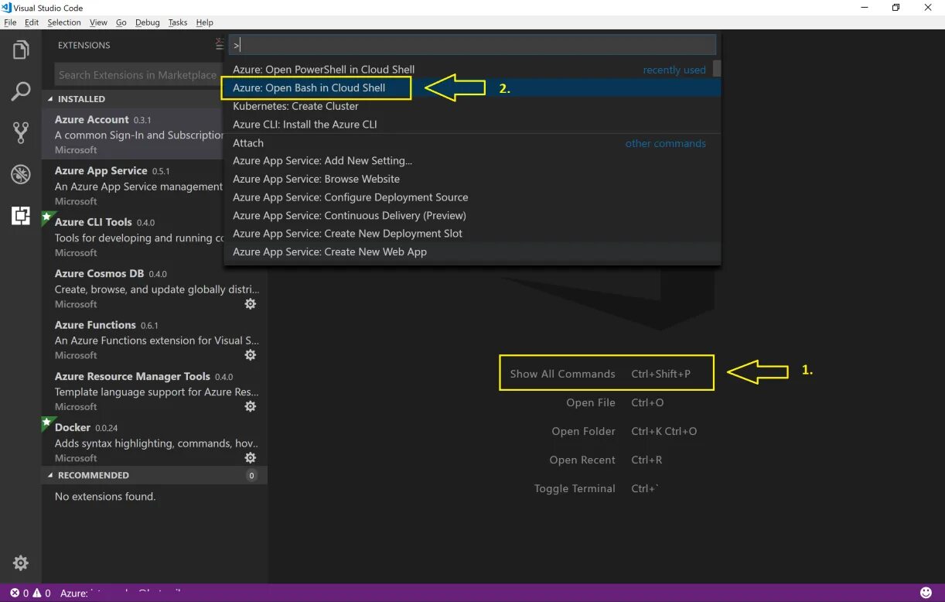The image size is (945, 602).
Task: Open the Debug menu
Action: (148, 22)
